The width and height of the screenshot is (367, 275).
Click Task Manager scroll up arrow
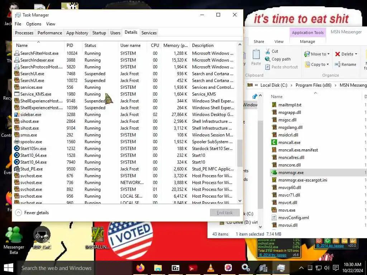click(x=240, y=44)
